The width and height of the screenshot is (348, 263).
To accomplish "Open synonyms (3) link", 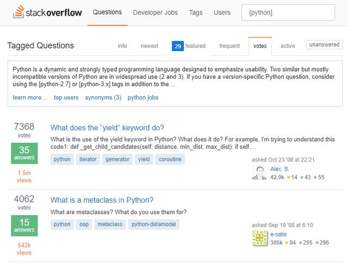I will [103, 97].
